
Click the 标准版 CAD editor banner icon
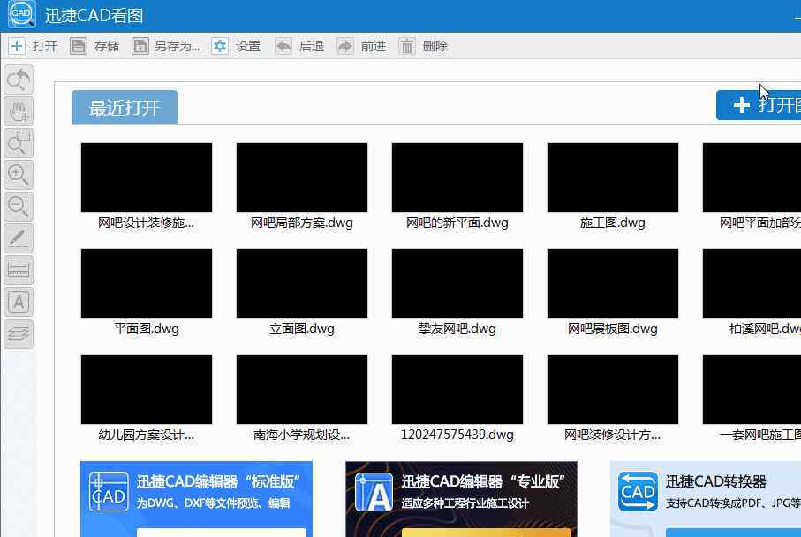[x=109, y=492]
